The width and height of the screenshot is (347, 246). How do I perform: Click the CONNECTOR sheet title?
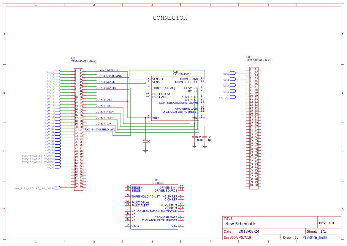point(170,18)
